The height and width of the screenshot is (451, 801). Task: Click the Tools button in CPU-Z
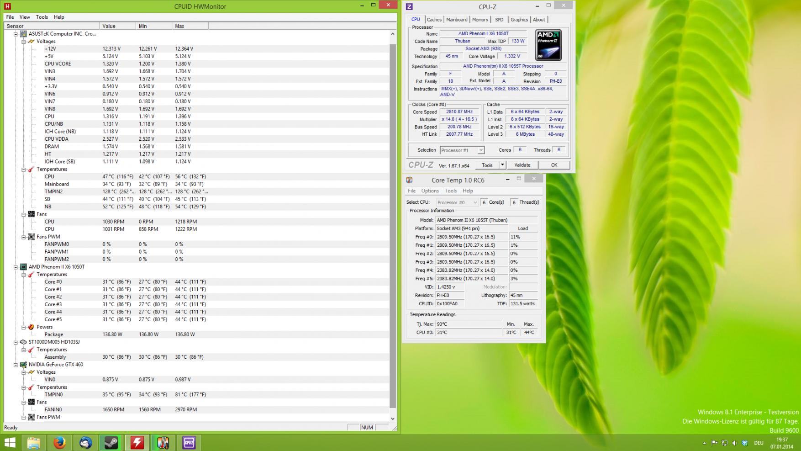(x=487, y=165)
